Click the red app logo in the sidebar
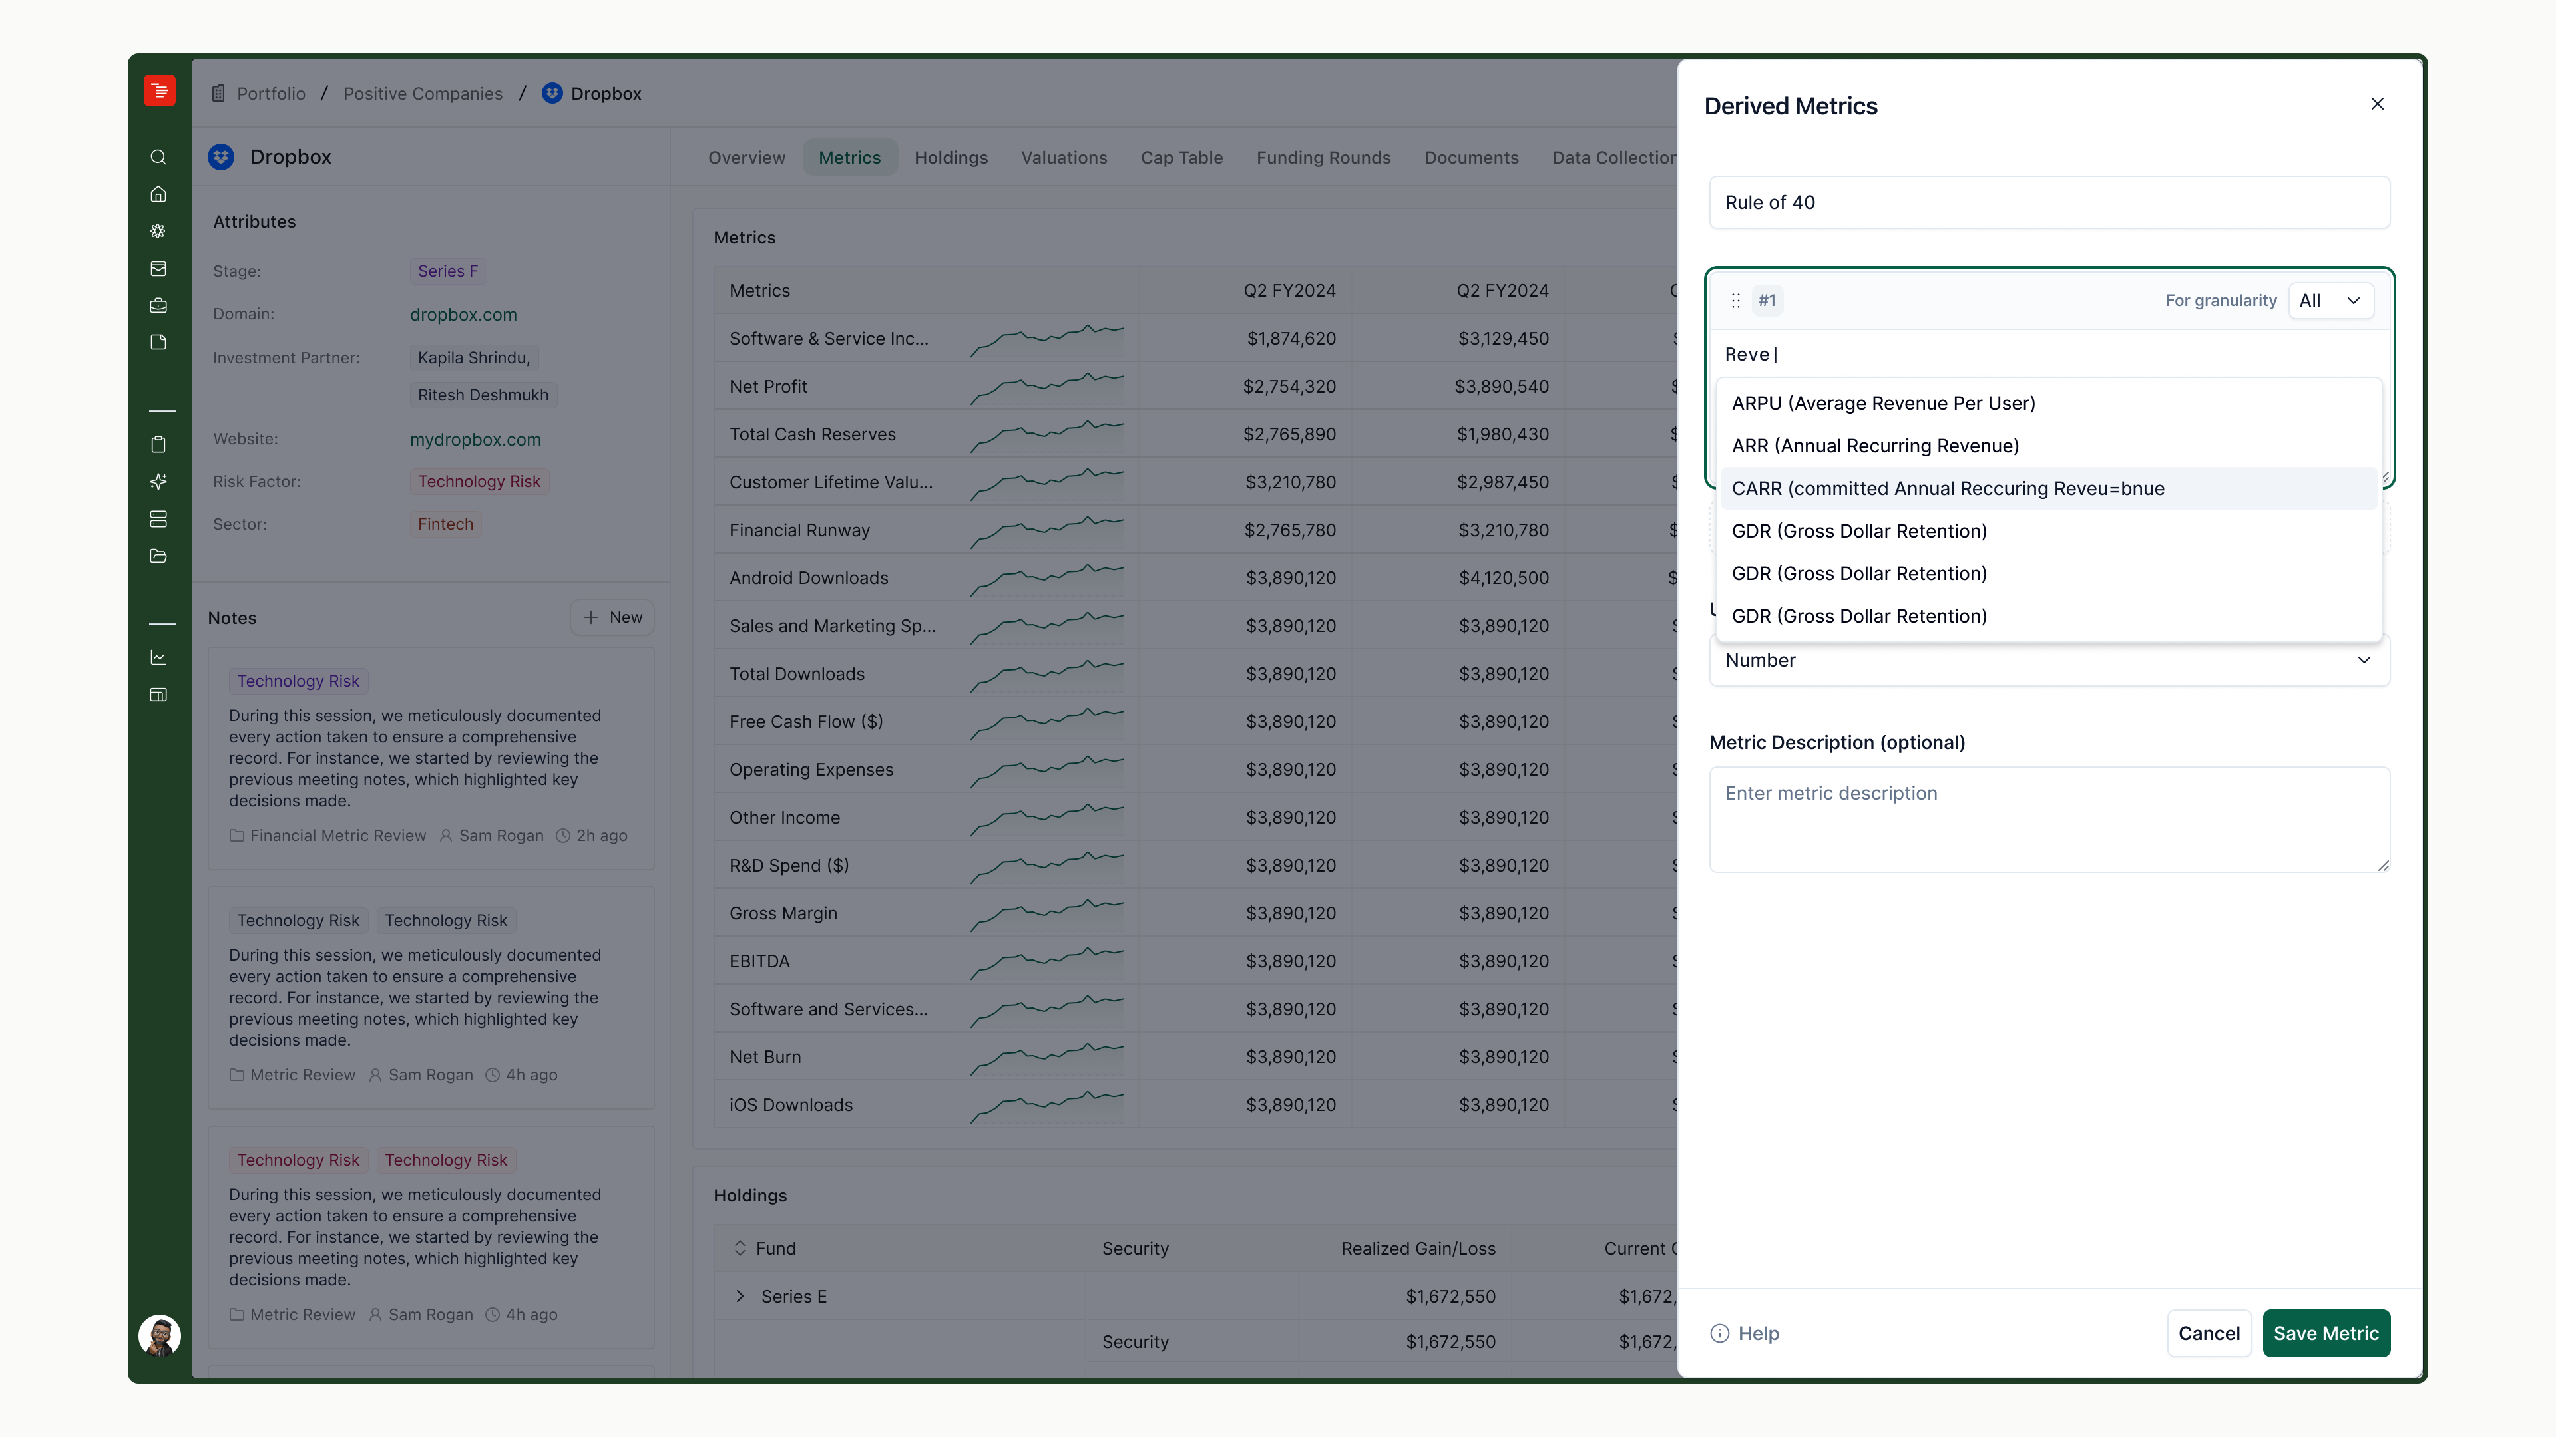Screen dimensions: 2556x1437 tap(159, 91)
